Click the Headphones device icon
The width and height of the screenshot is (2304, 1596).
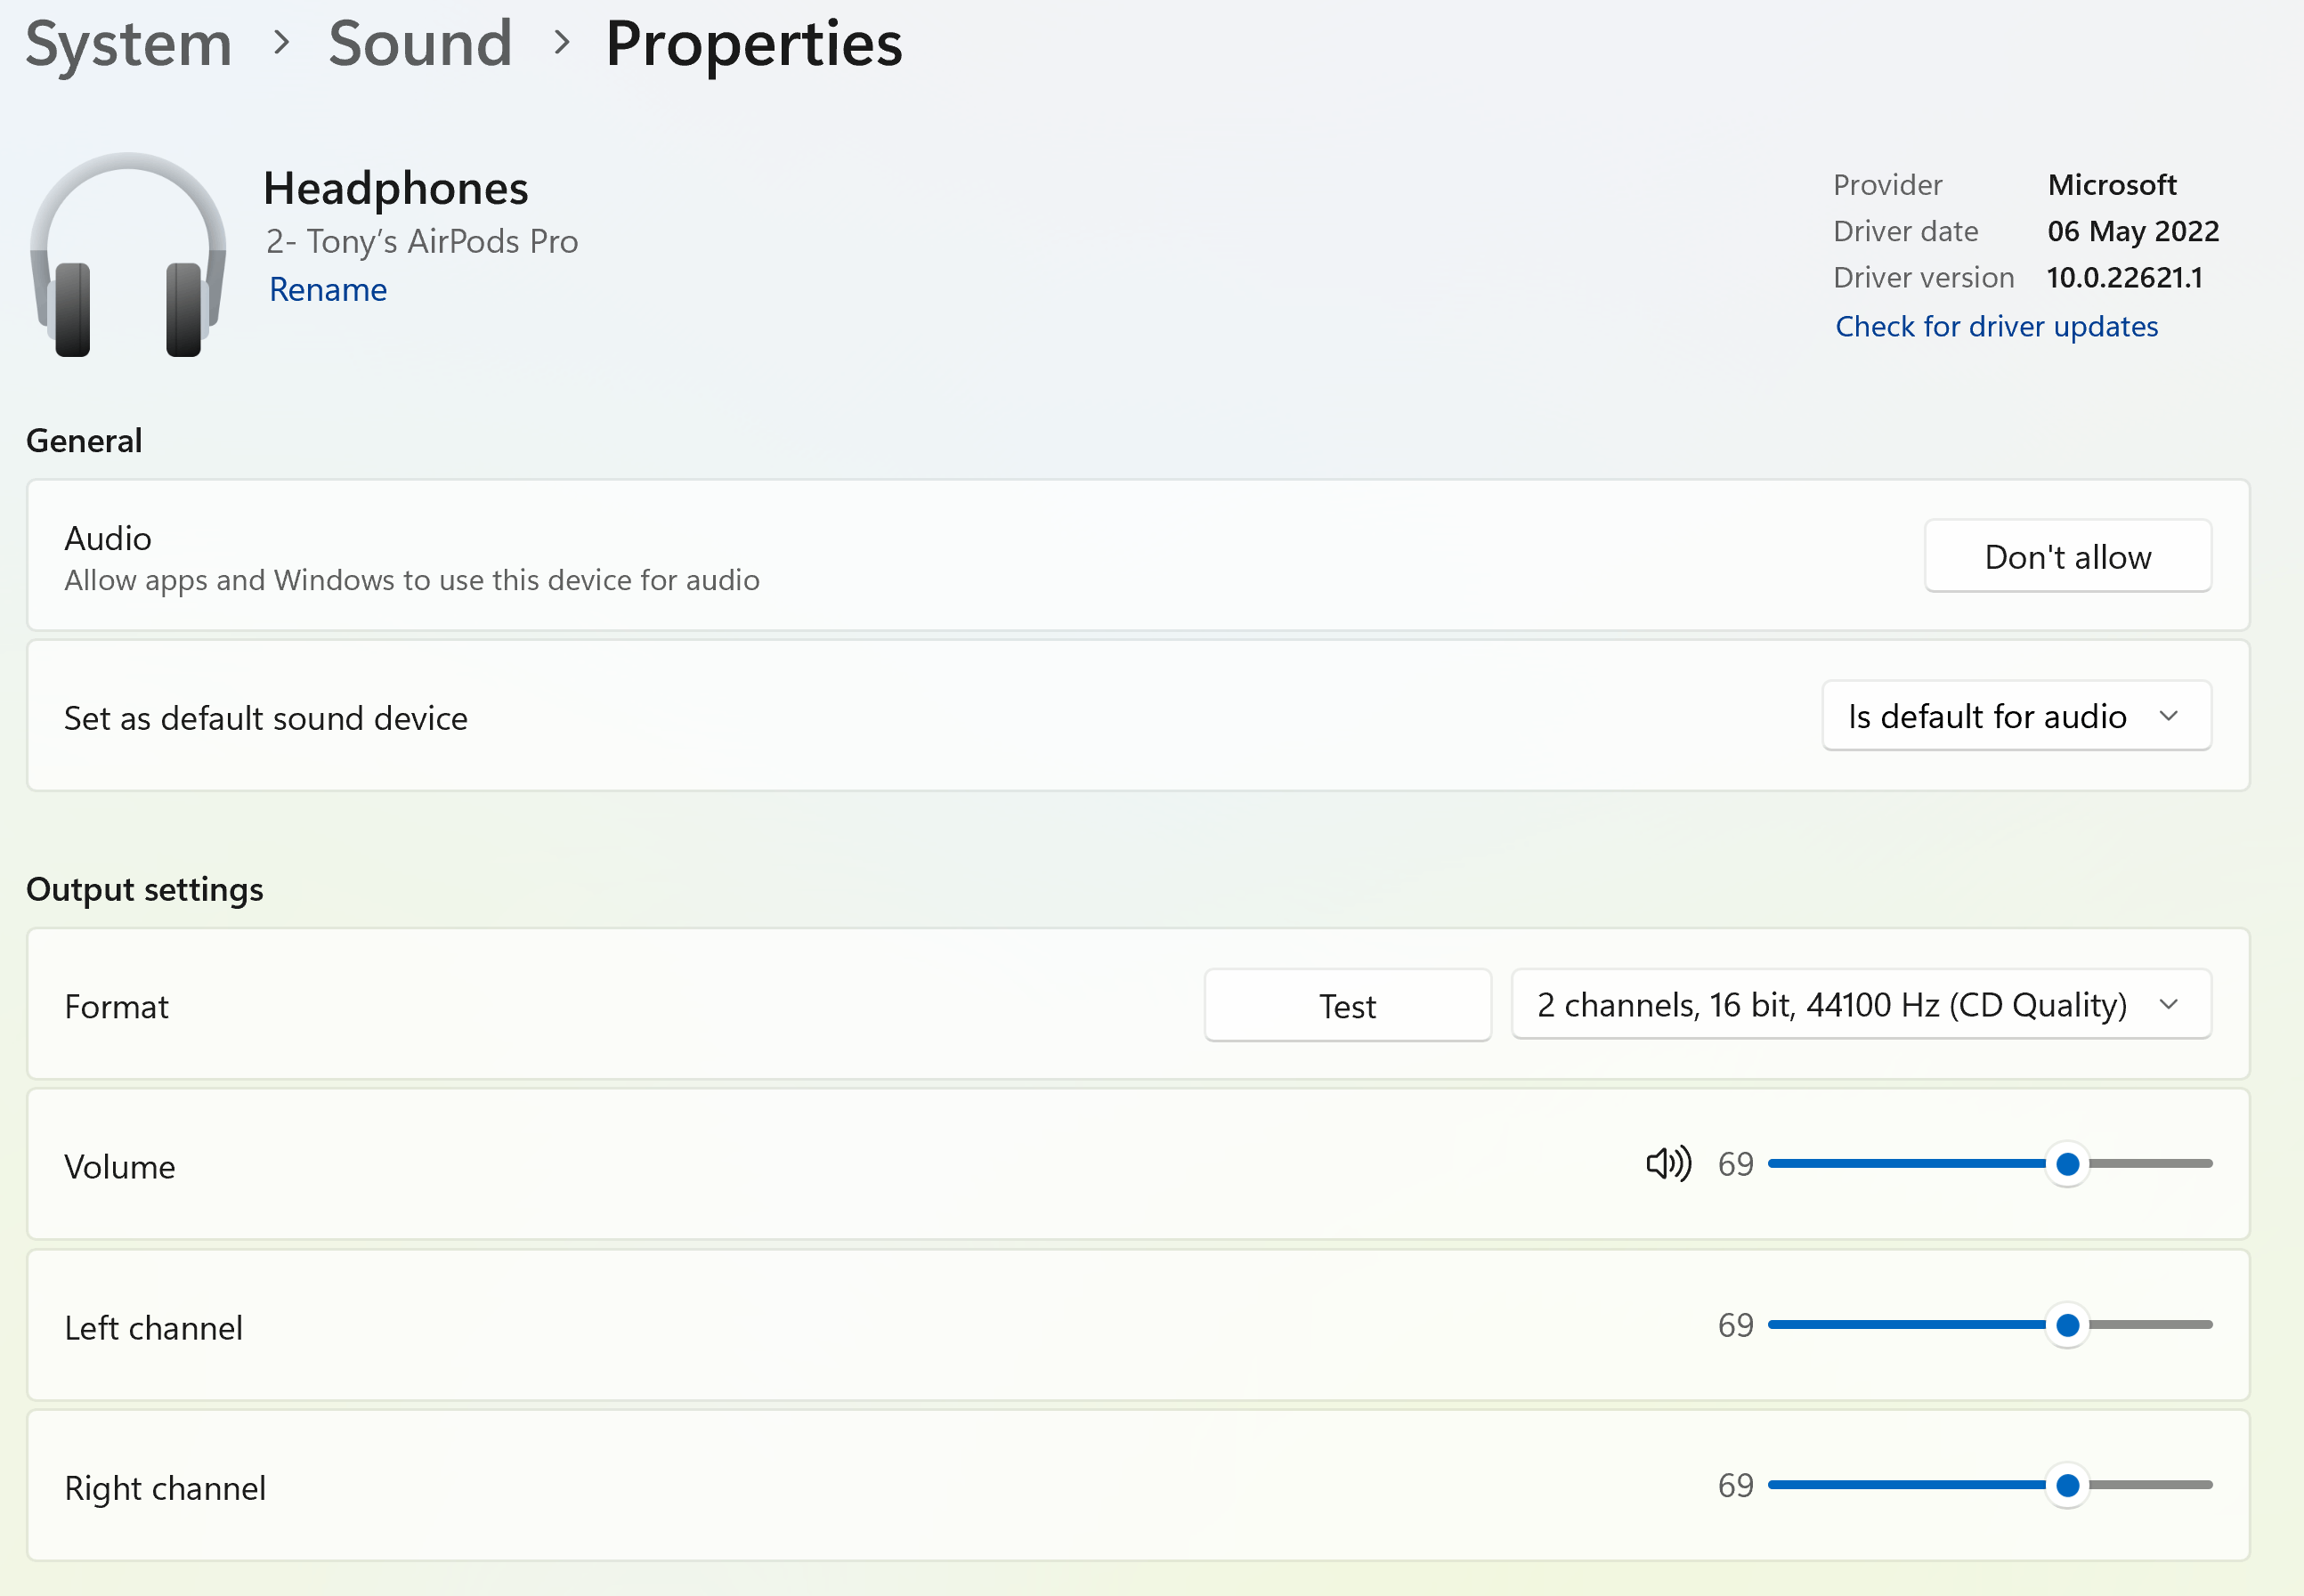(128, 256)
